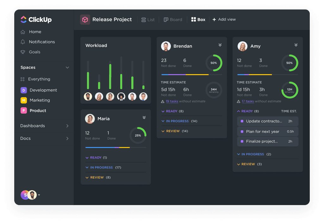
Task: Toggle Amy's card collapse chevron
Action: 296,45
